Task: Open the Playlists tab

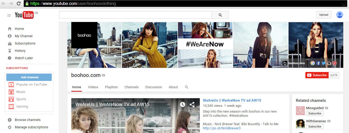Action: tap(111, 87)
